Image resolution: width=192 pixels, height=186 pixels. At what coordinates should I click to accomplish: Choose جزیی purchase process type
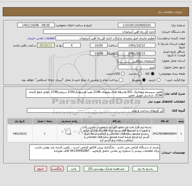pos(158,80)
